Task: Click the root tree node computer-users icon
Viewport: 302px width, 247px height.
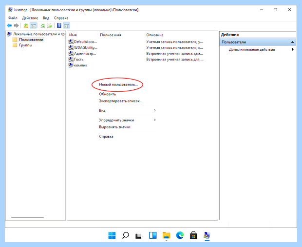Action: click(x=9, y=34)
